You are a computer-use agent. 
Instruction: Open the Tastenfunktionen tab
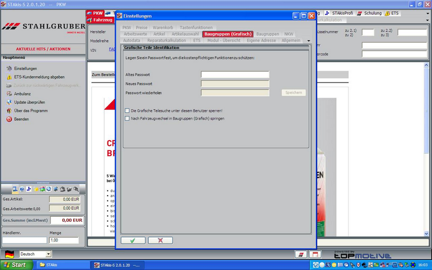click(x=196, y=28)
